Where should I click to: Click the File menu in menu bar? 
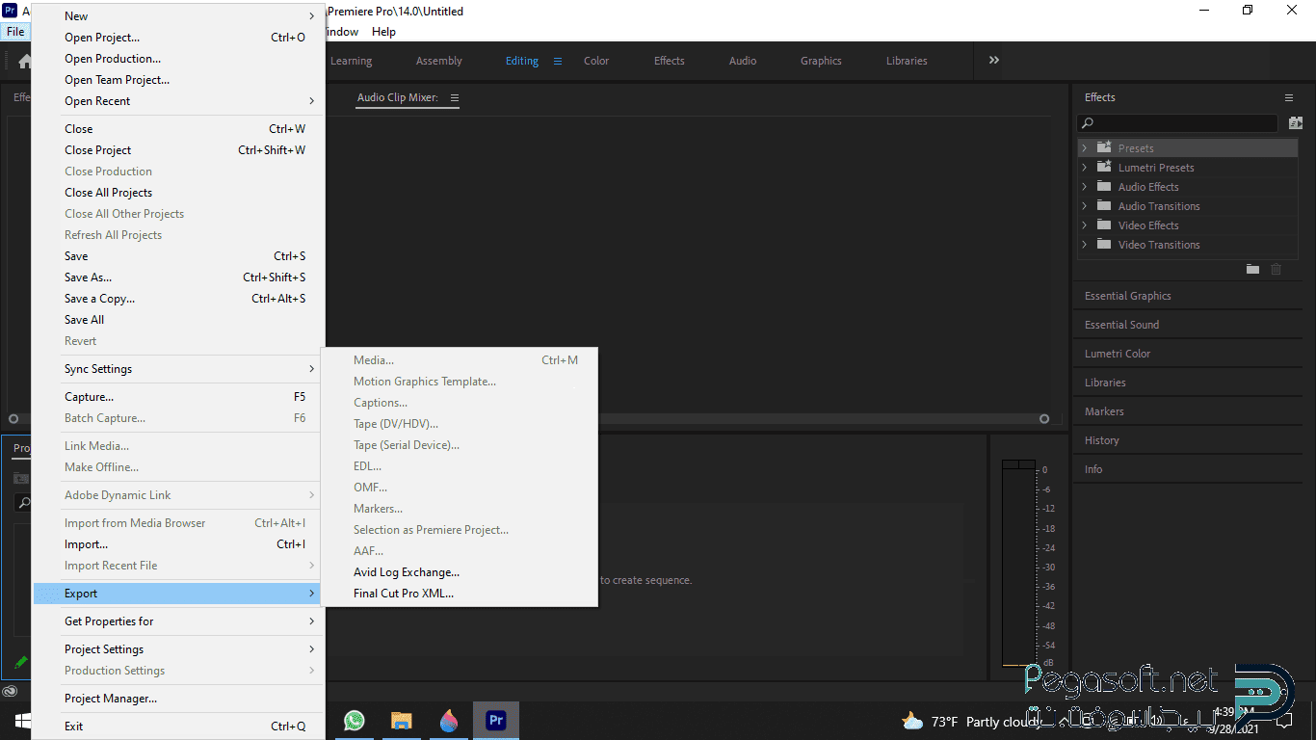[x=15, y=32]
